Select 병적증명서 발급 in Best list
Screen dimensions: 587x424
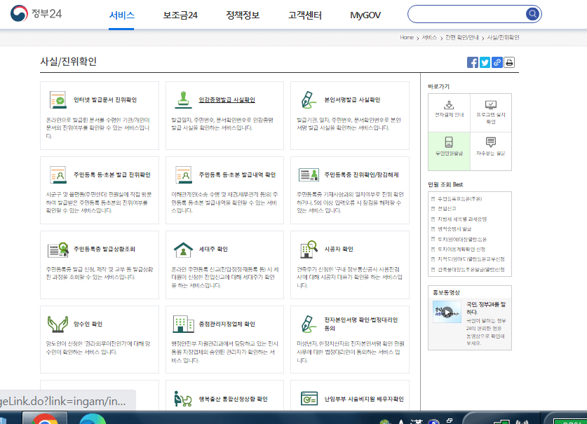click(x=454, y=228)
